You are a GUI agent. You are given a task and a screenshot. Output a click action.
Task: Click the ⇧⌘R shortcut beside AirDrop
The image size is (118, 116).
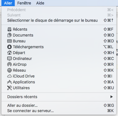click(109, 64)
